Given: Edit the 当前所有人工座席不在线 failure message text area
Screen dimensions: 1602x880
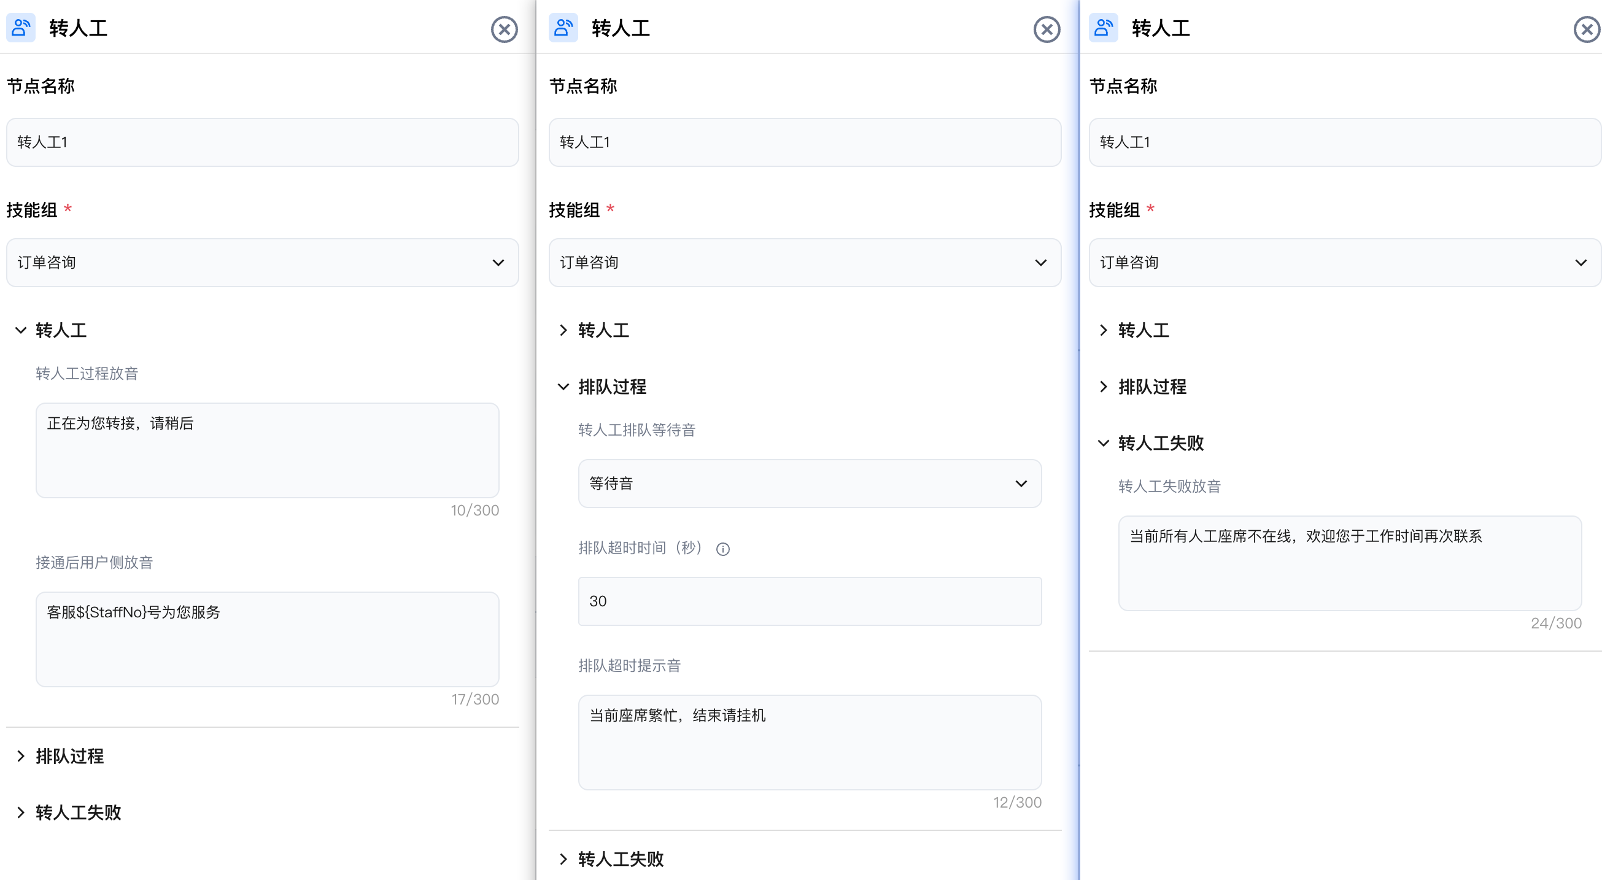Looking at the screenshot, I should pos(1350,563).
